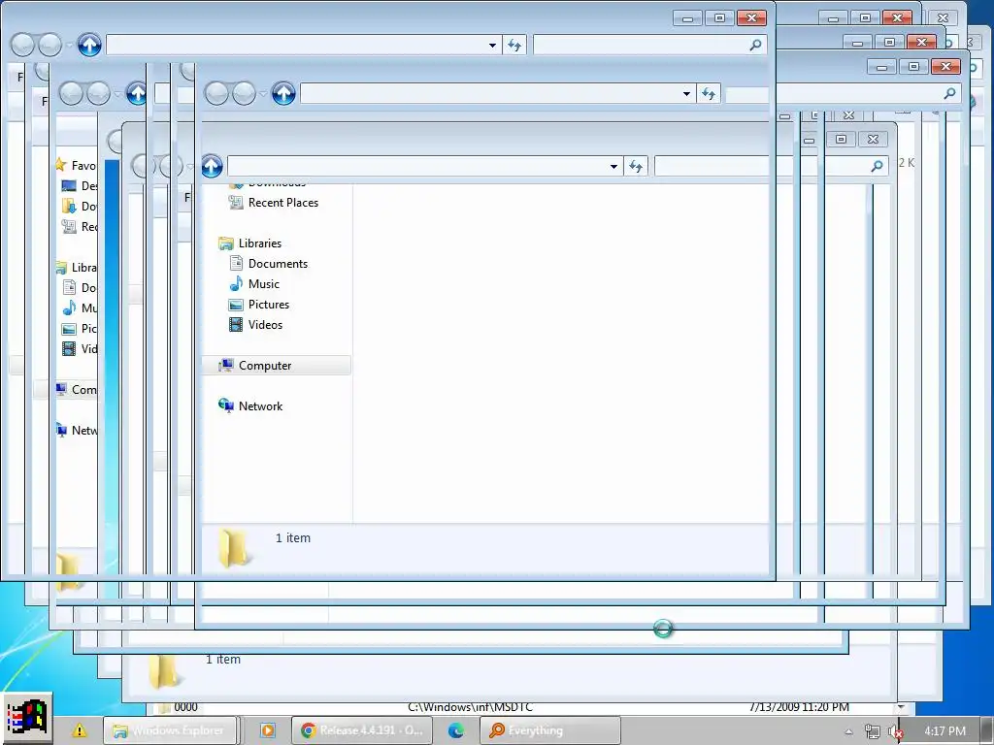Open Recent Places in the navigation pane
Screen dimensions: 994x745
[274, 203]
